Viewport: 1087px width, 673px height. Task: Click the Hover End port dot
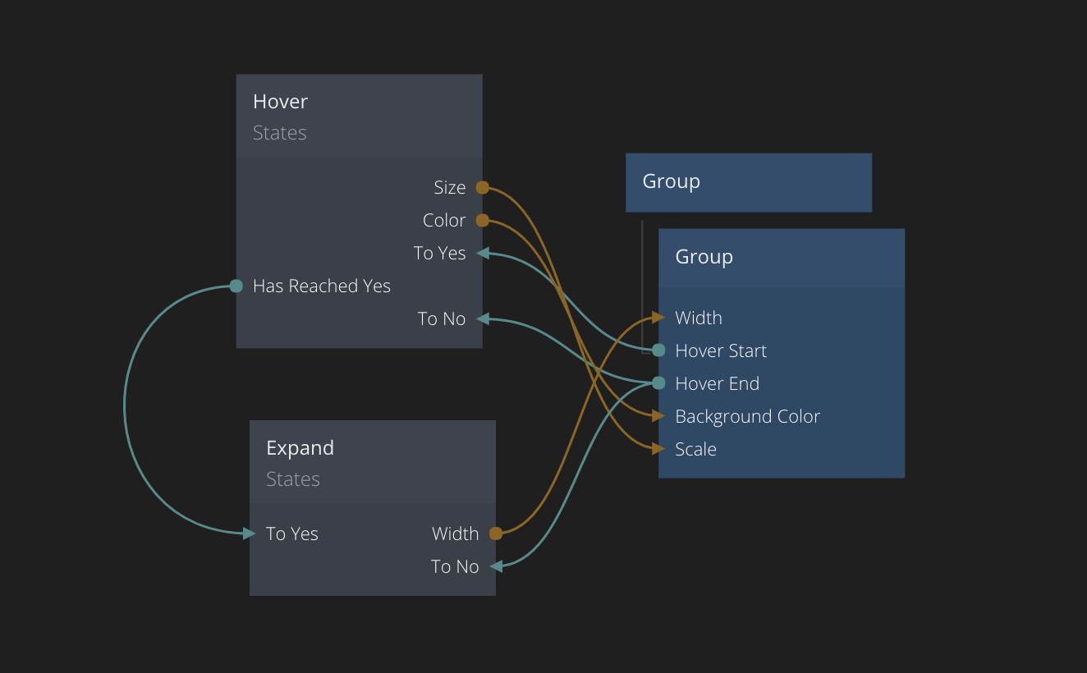click(658, 383)
